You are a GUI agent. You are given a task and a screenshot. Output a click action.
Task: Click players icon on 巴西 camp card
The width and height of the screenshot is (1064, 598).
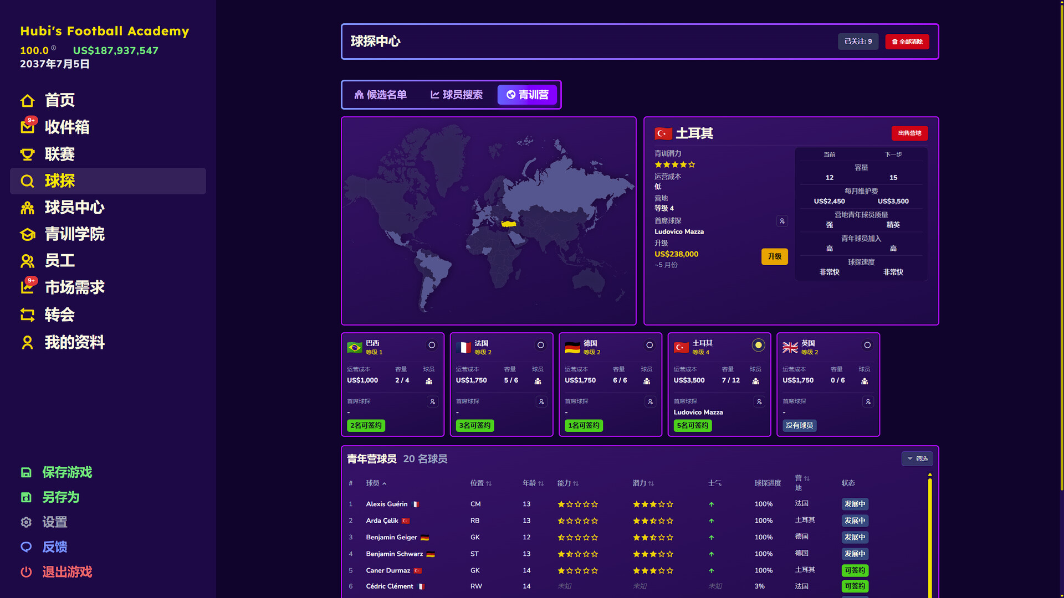coord(429,381)
